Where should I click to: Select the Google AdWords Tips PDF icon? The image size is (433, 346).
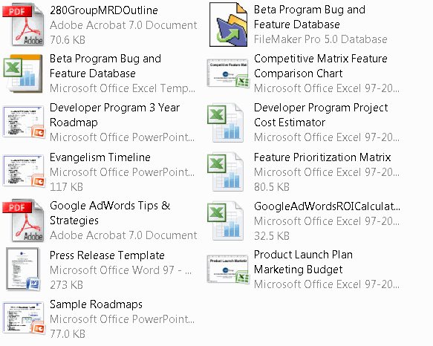tap(23, 221)
